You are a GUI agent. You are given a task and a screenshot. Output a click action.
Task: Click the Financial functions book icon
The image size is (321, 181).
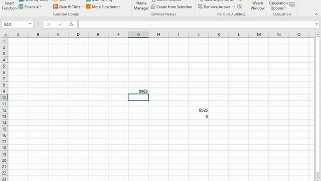tap(21, 7)
